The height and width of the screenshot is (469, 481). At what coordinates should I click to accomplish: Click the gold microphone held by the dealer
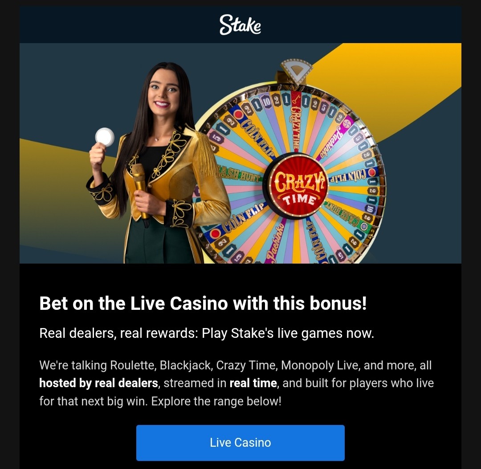(140, 190)
